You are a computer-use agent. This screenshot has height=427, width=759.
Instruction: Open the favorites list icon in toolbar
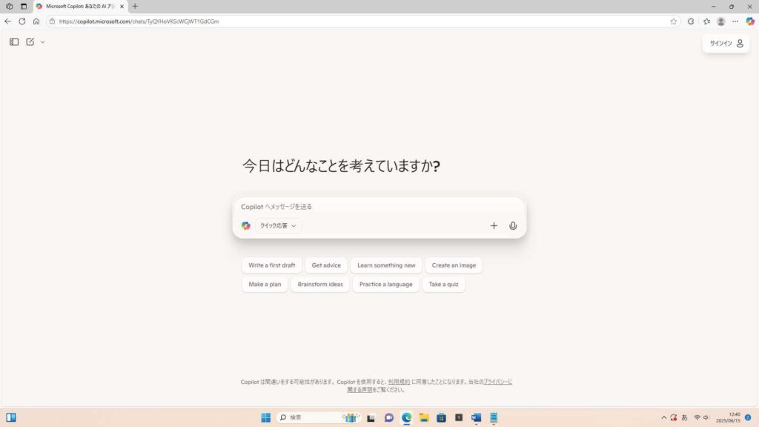tap(706, 21)
